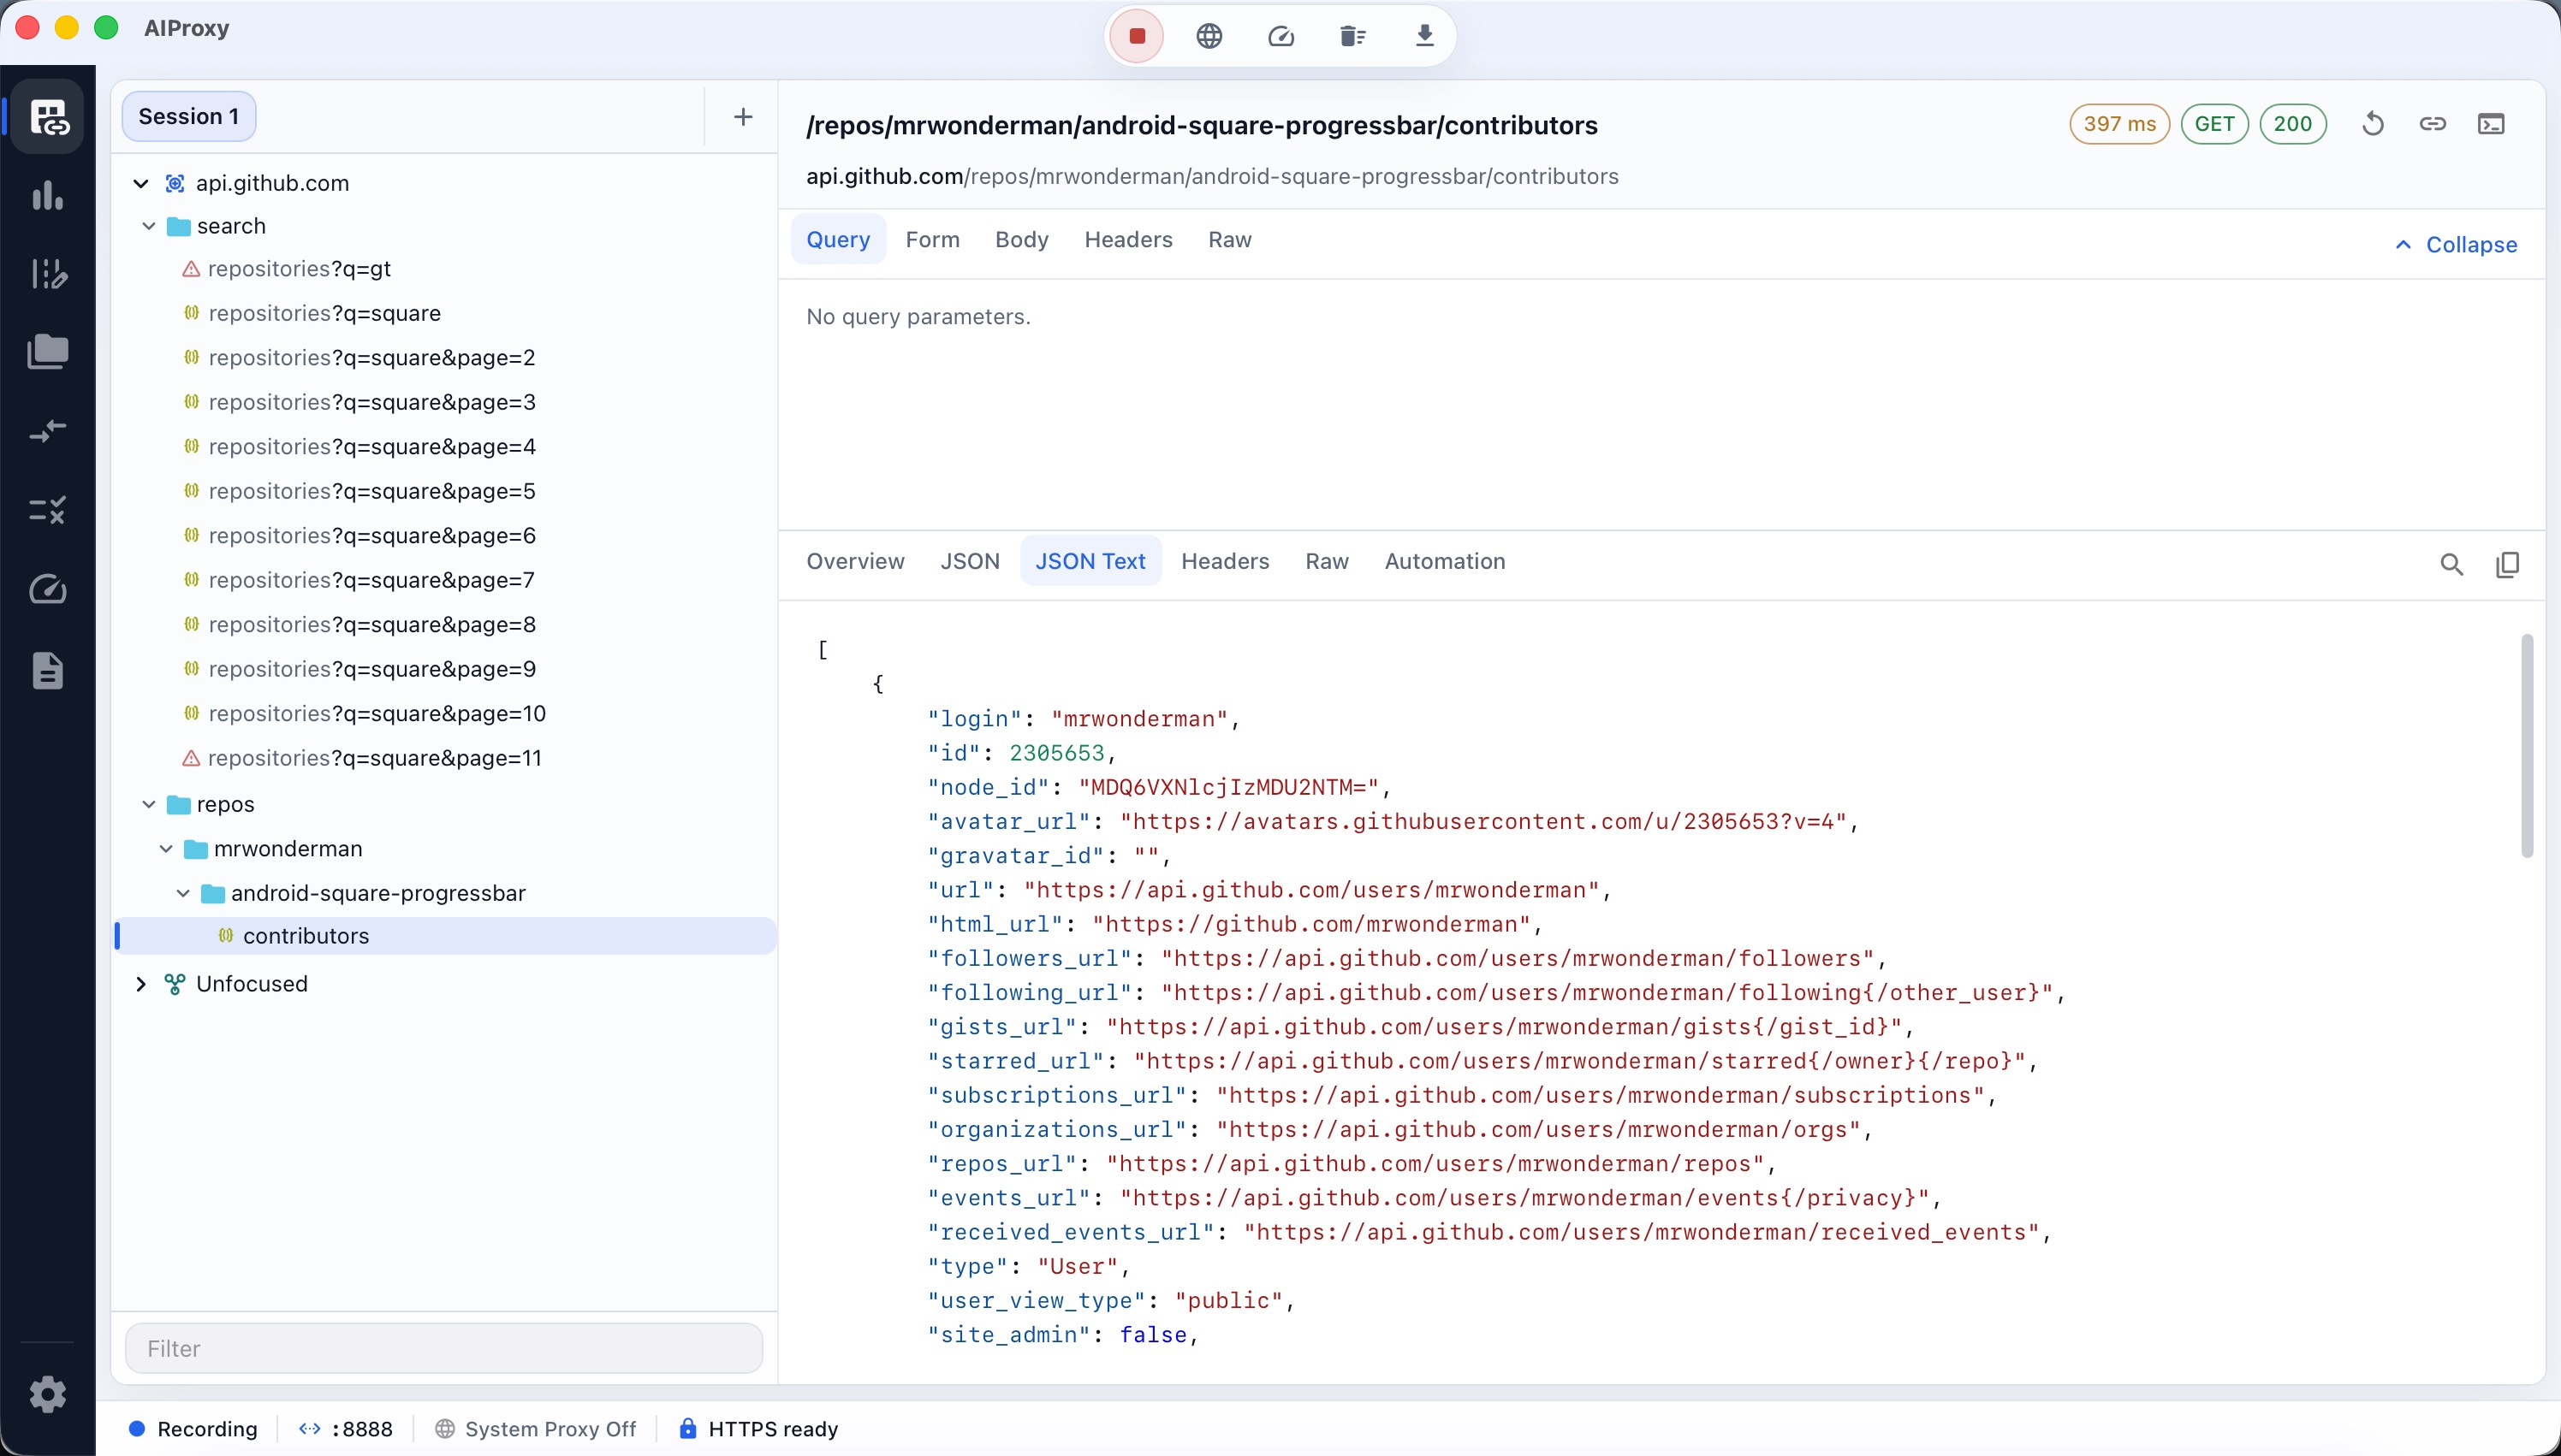Expand the Unfocused group
2561x1456 pixels.
pyautogui.click(x=141, y=984)
